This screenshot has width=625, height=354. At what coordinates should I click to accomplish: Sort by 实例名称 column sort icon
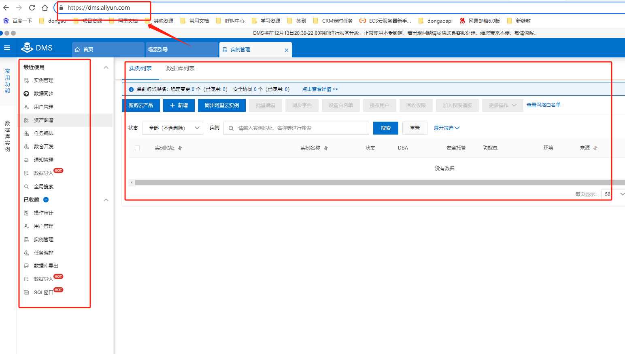(x=326, y=148)
